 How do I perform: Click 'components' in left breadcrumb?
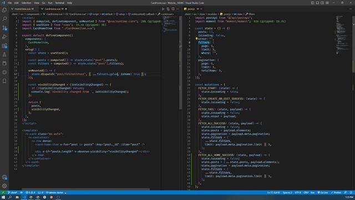click(33, 14)
